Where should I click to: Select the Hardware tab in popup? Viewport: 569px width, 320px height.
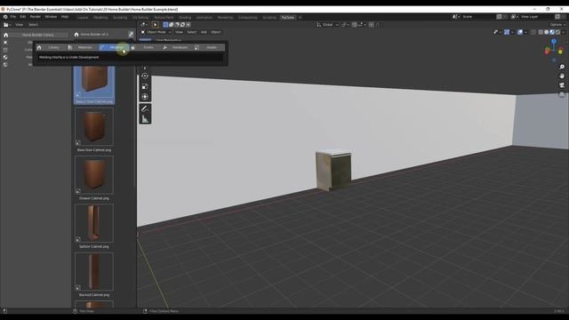coord(177,47)
